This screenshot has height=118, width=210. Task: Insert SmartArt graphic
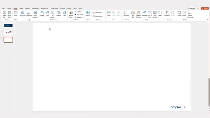[59, 14]
